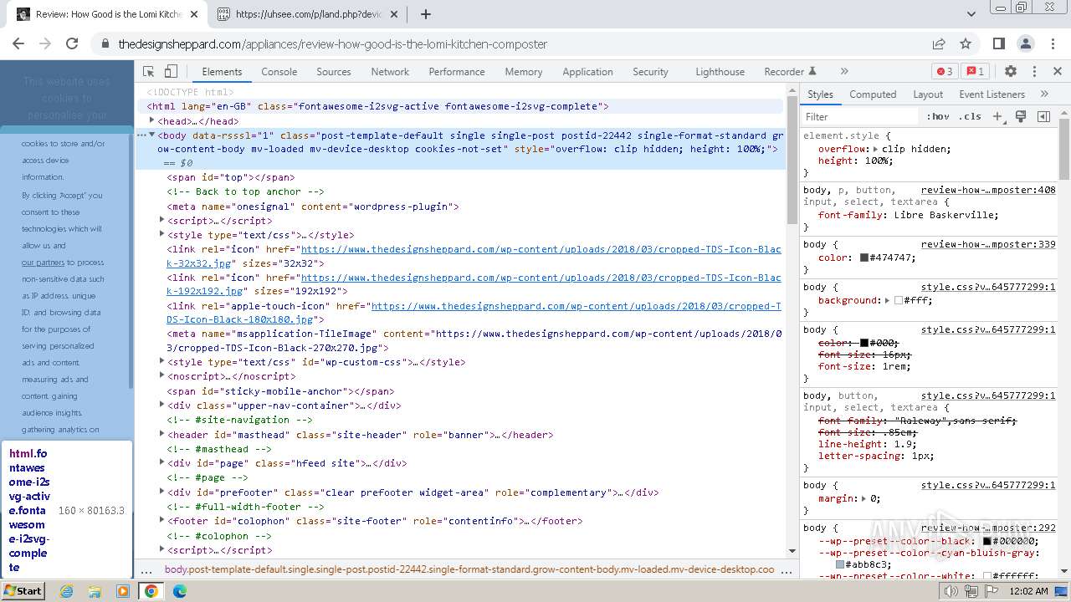
Task: Add a new style rule
Action: point(997,116)
